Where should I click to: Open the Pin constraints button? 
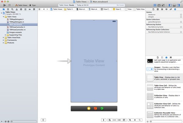[114, 120]
